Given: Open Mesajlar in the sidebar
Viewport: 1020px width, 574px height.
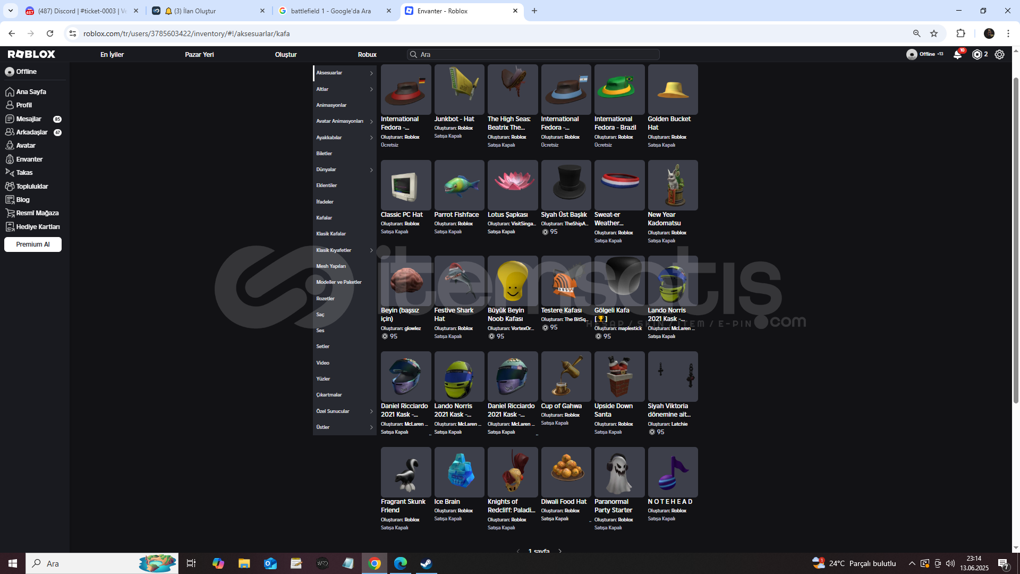Looking at the screenshot, I should 28,119.
